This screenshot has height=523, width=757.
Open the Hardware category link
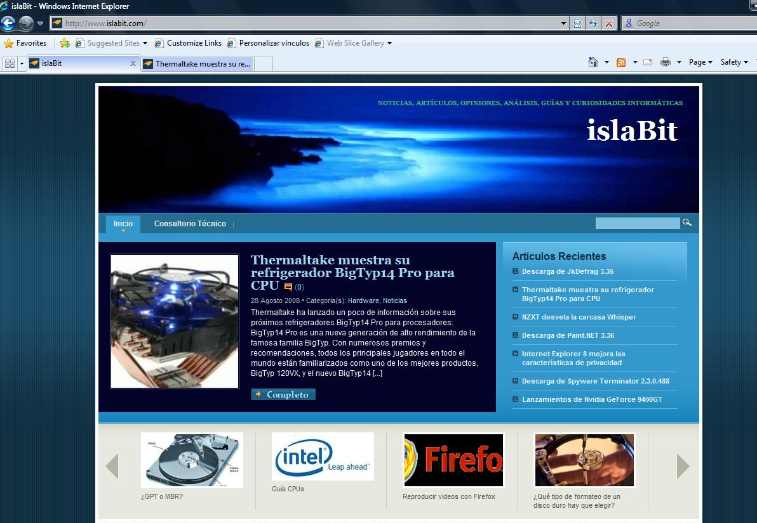(x=363, y=300)
